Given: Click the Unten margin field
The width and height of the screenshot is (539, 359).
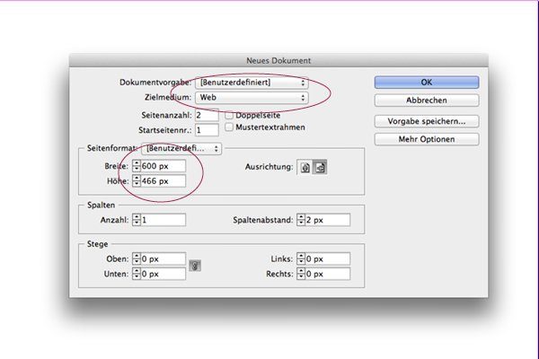Looking at the screenshot, I should pos(163,274).
